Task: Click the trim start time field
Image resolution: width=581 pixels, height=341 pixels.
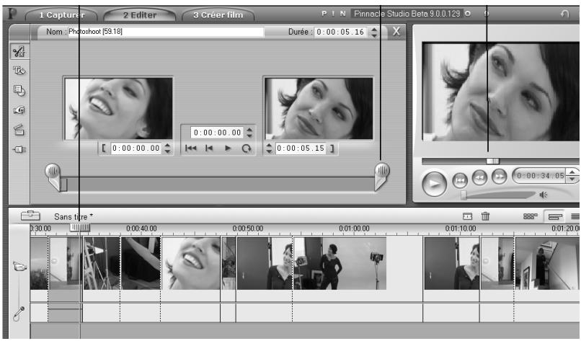Action: tap(136, 149)
